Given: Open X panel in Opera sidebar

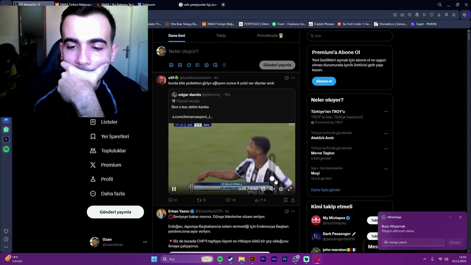Looking at the screenshot, I should (6, 139).
